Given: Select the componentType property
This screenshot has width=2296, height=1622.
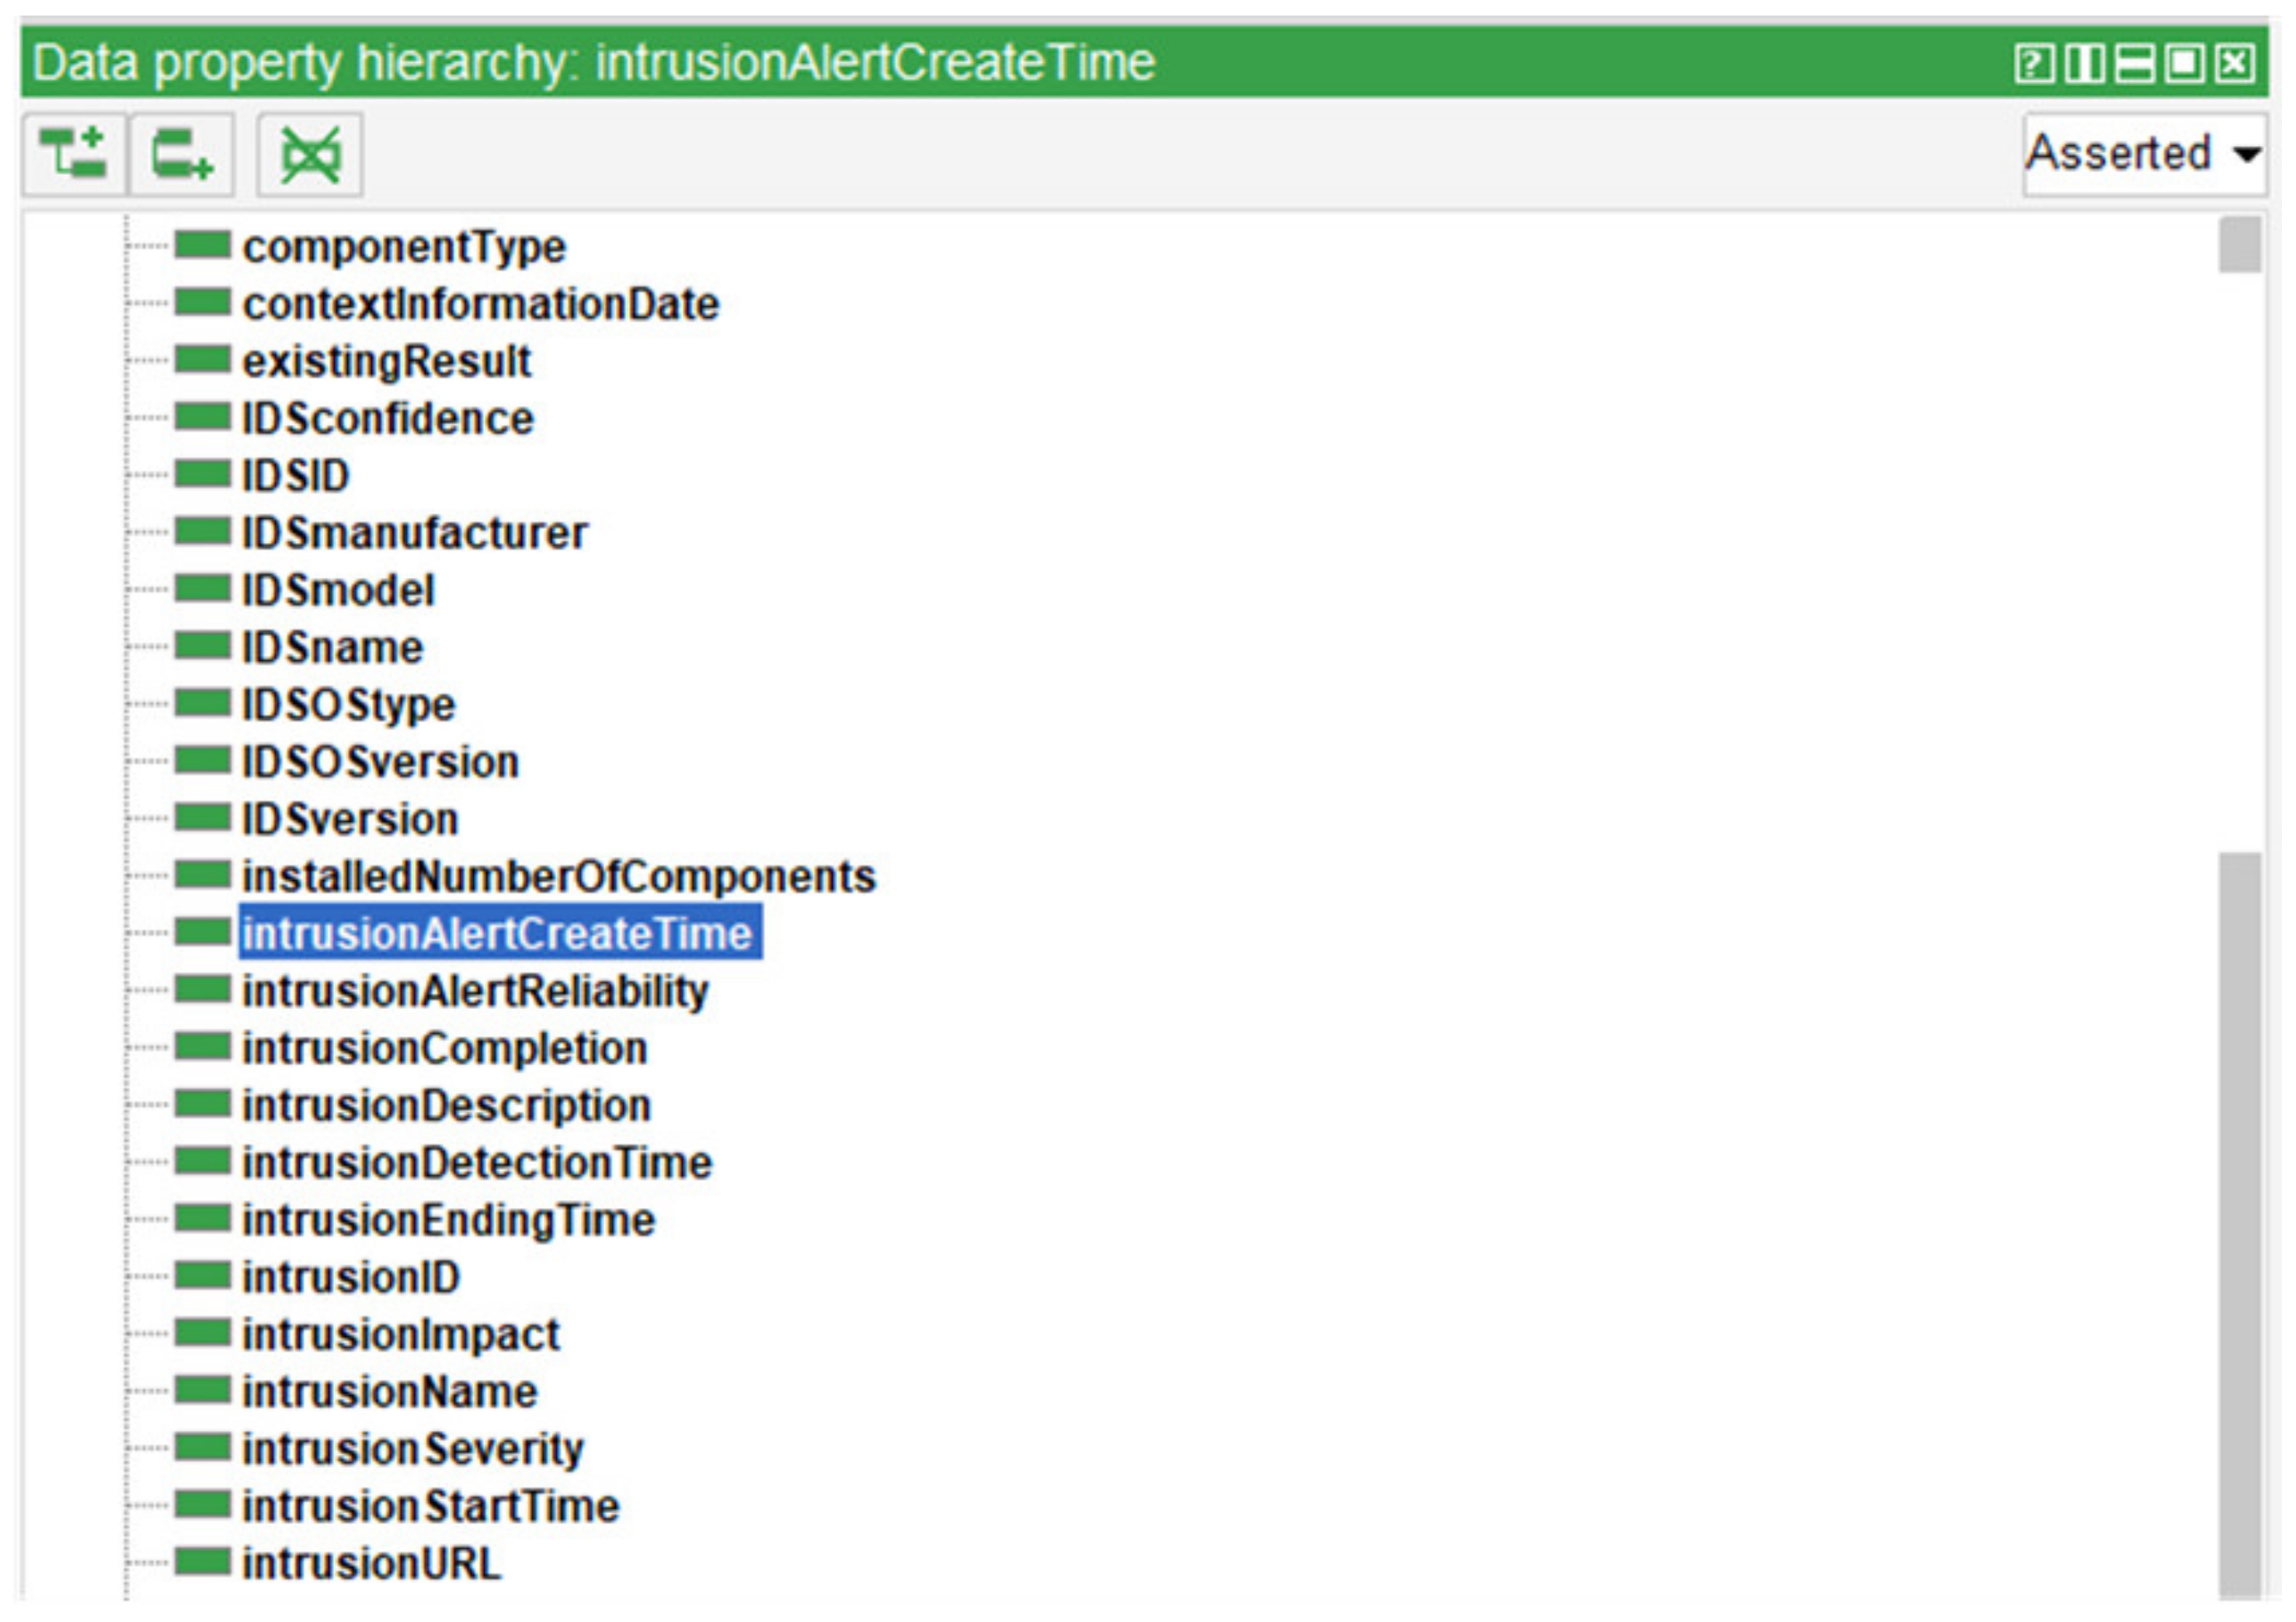Looking at the screenshot, I should coord(404,247).
